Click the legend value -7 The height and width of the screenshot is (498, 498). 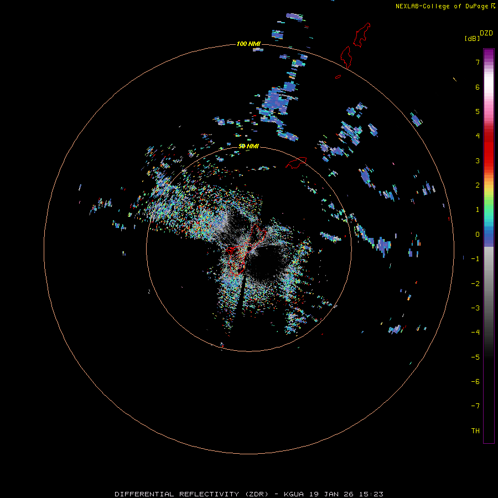point(475,406)
